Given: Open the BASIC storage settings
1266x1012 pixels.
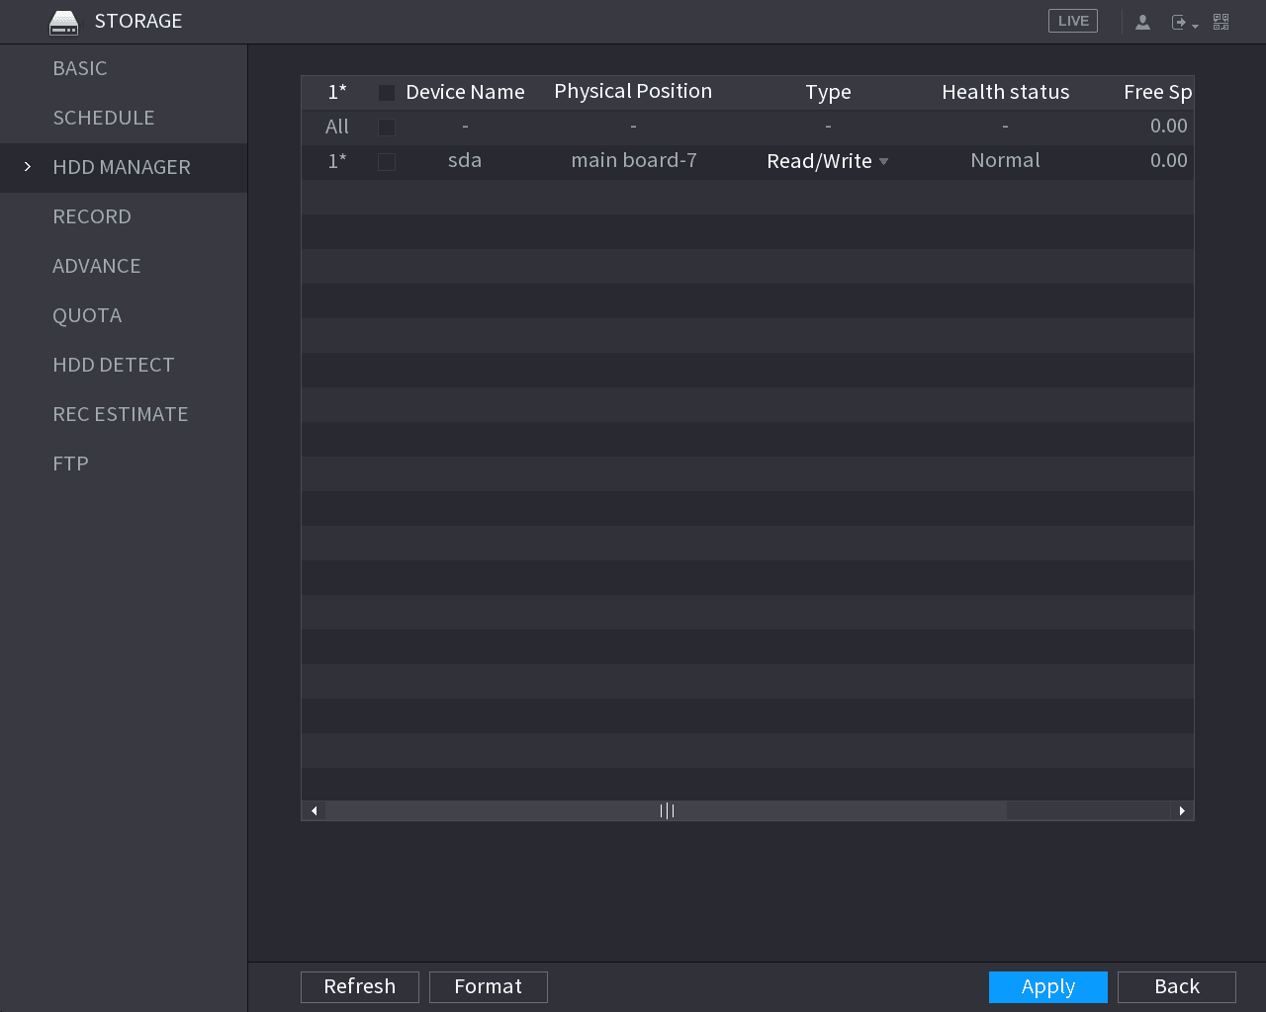Looking at the screenshot, I should click(124, 68).
